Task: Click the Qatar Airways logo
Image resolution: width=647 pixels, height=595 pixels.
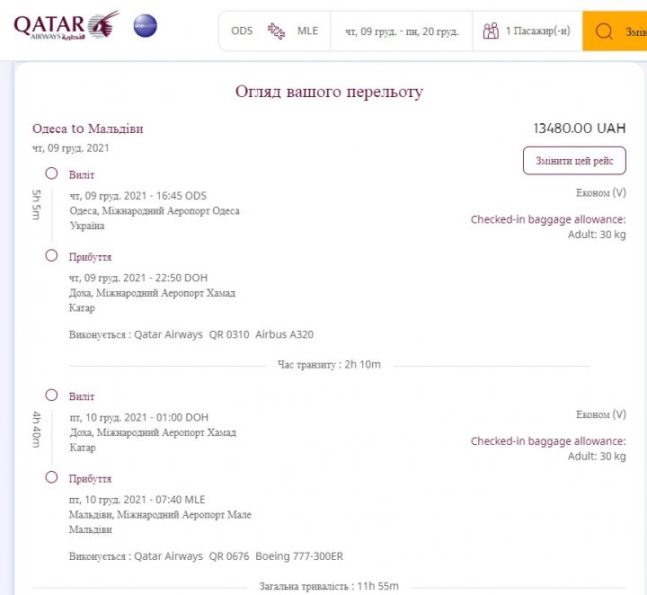Action: [x=66, y=26]
